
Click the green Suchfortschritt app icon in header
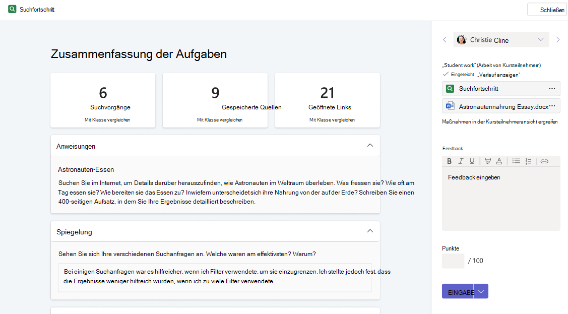coord(12,9)
